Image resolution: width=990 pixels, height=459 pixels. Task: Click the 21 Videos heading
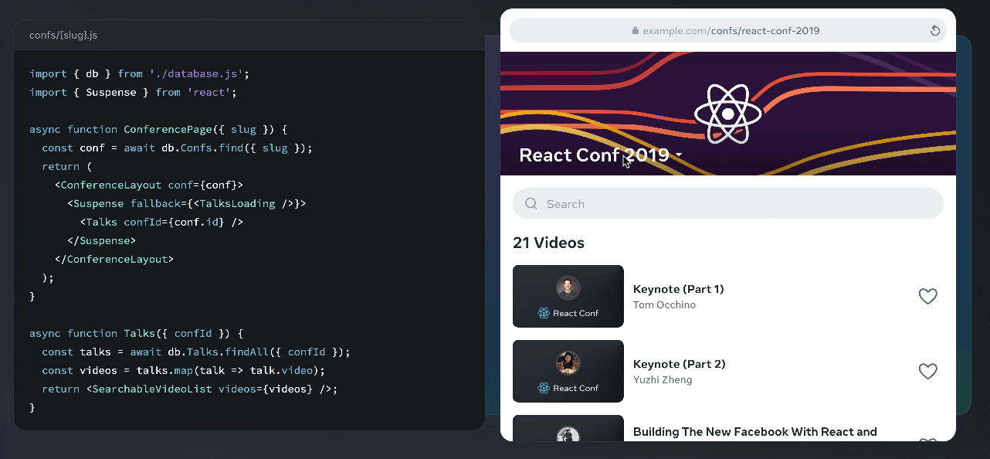(548, 243)
